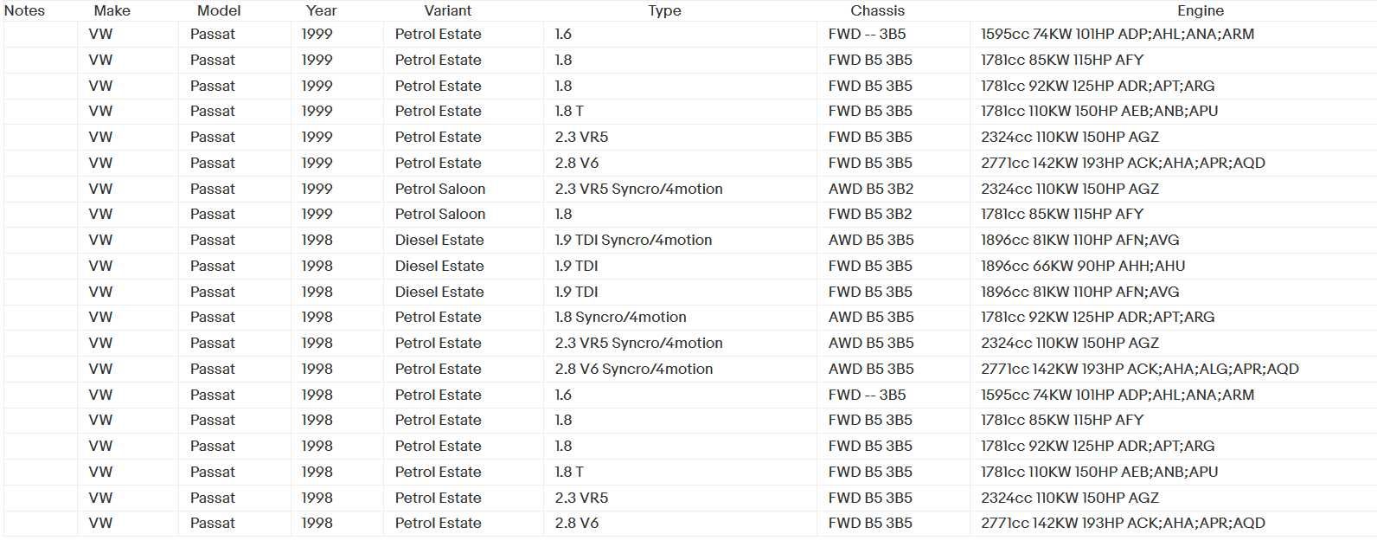Select 1999 Petrol Saloon 1.8 FWD B5 3B2 chassis
The height and width of the screenshot is (547, 1377).
click(870, 214)
